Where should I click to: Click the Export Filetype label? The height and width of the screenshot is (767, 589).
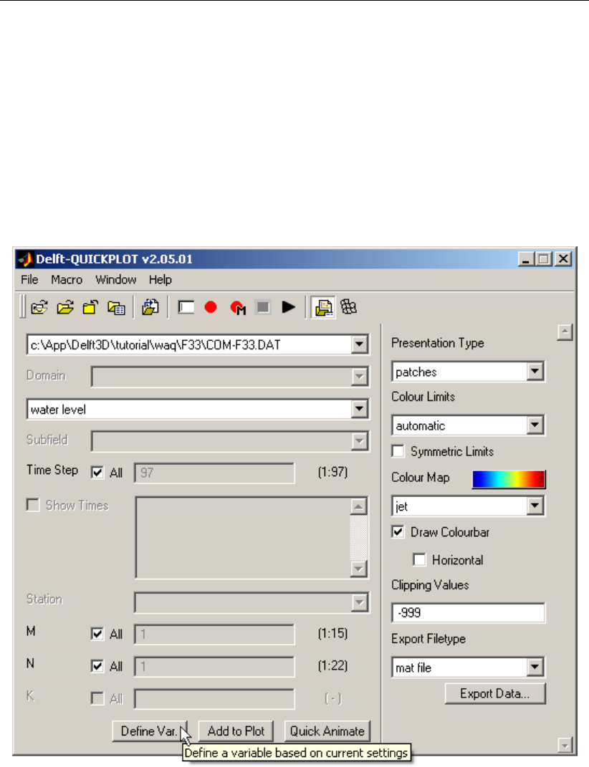point(428,639)
